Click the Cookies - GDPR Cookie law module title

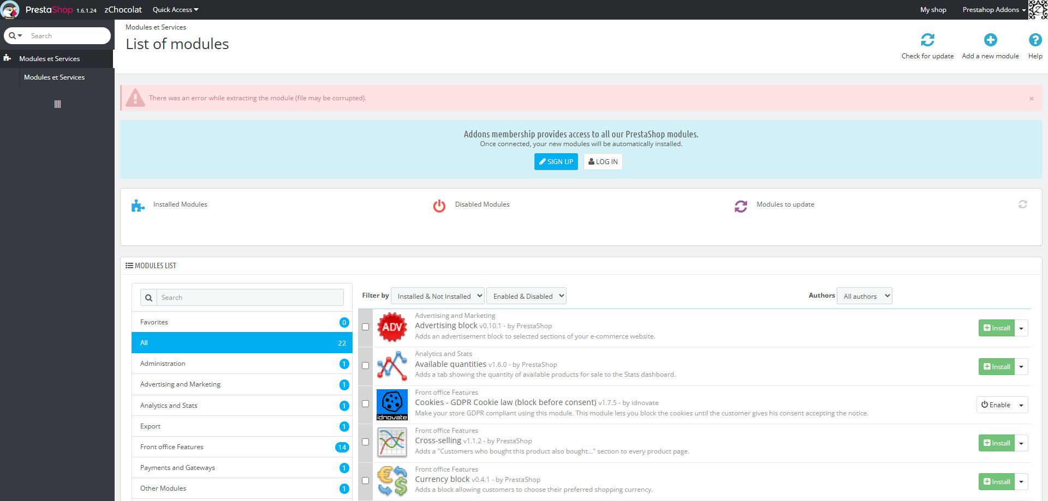click(505, 402)
